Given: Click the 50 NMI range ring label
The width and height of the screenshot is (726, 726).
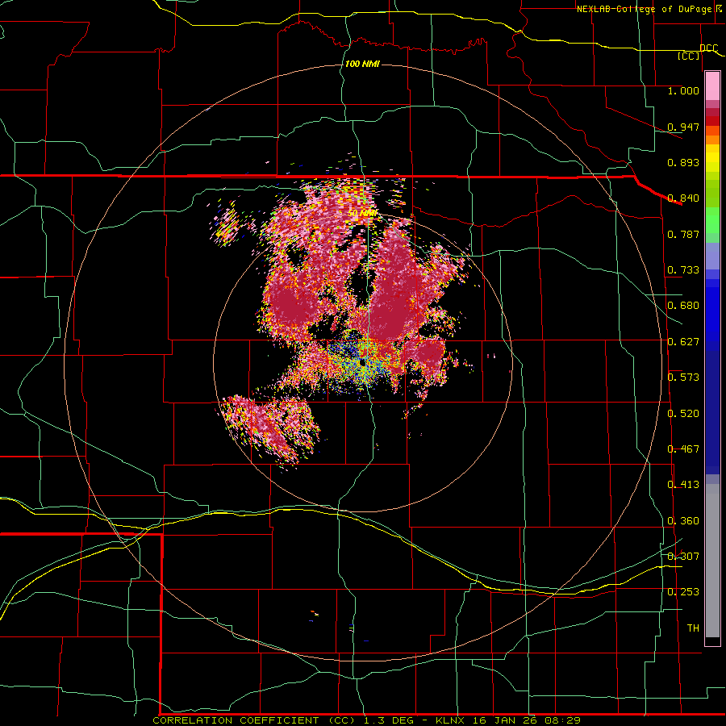Looking at the screenshot, I should pos(363,213).
